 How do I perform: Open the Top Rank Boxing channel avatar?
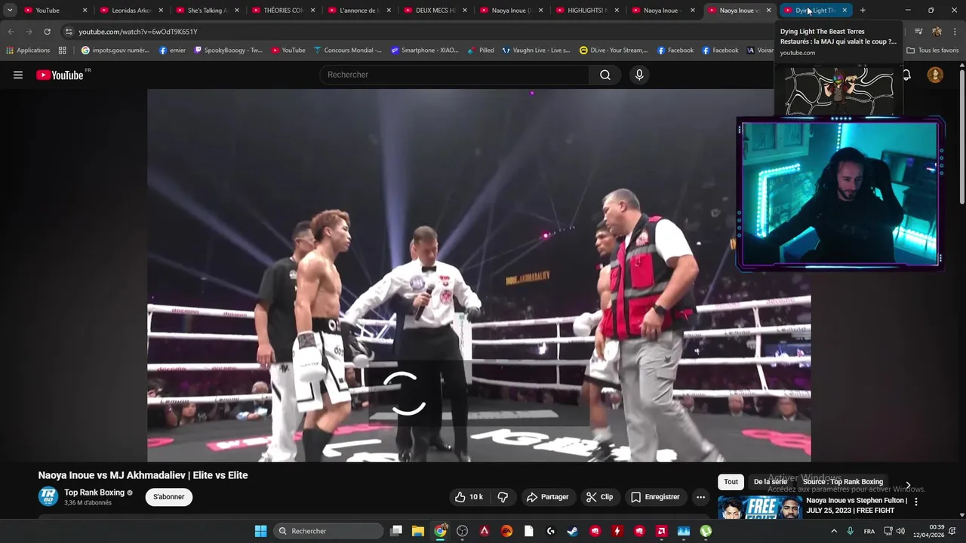click(48, 496)
